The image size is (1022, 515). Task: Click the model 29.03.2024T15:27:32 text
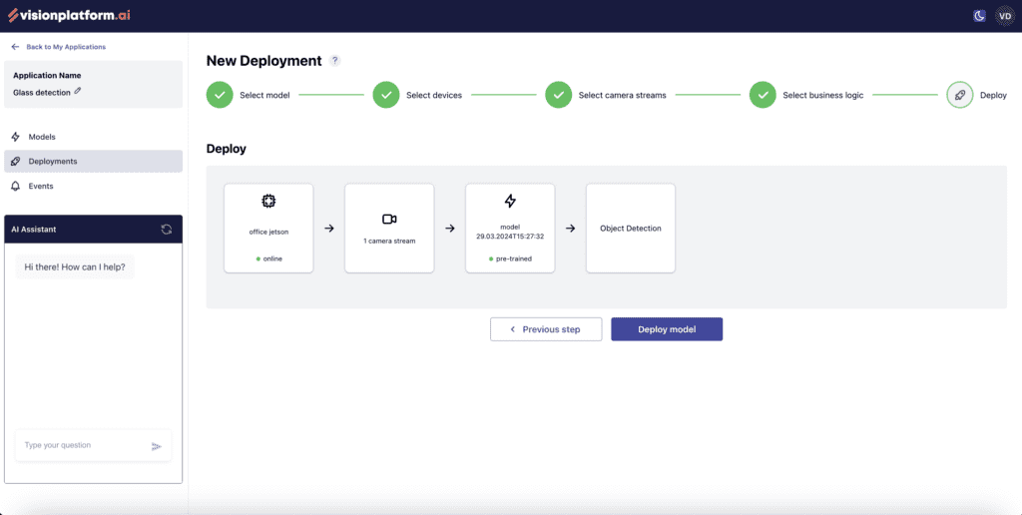click(x=510, y=233)
